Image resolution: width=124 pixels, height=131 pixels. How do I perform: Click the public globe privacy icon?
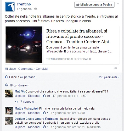point(36,9)
